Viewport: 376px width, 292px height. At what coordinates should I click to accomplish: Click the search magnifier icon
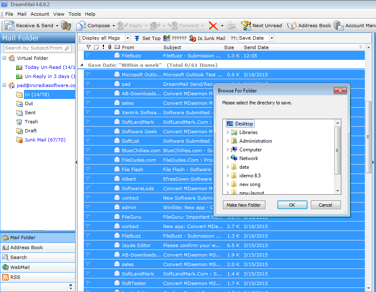click(x=67, y=48)
